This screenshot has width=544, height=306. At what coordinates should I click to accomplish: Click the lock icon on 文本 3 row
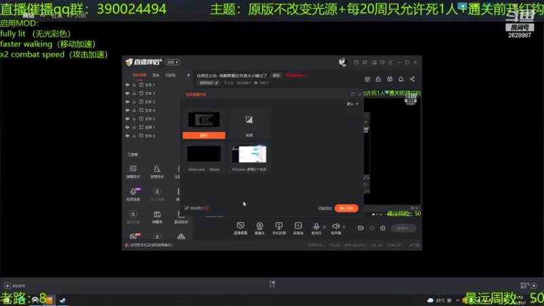click(x=134, y=93)
